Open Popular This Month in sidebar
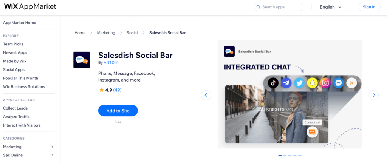This screenshot has height=162, width=387. pos(20,78)
